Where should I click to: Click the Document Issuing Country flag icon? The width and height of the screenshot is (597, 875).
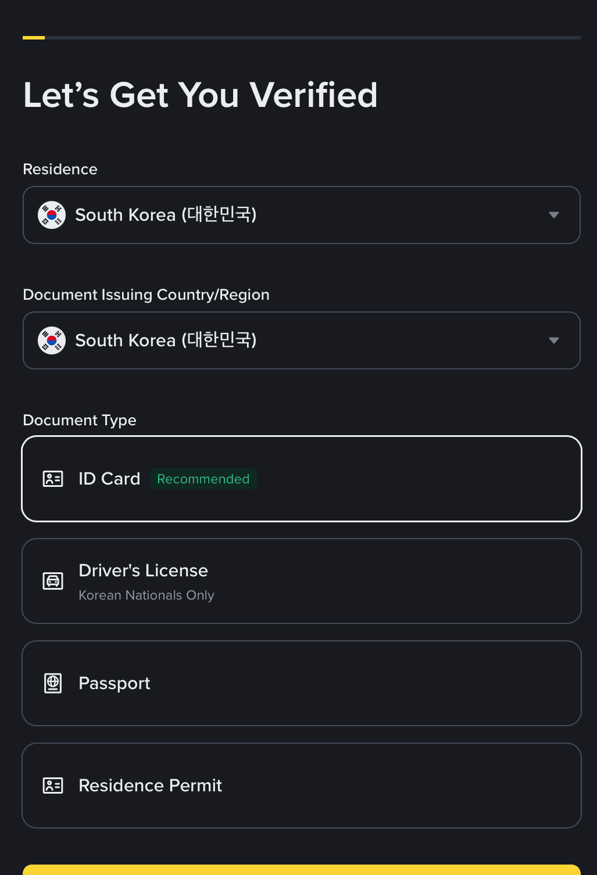coord(52,340)
